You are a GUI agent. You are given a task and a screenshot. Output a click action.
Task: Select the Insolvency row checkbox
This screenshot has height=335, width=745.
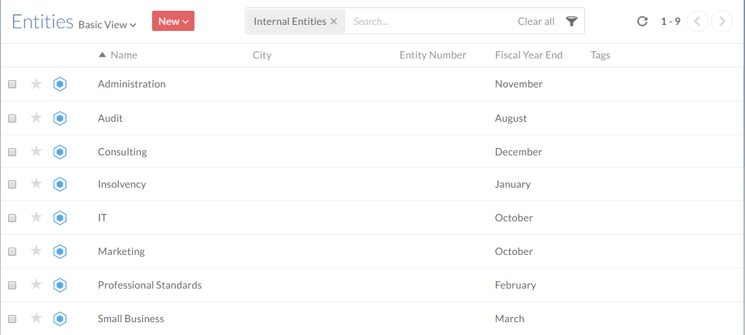click(12, 184)
